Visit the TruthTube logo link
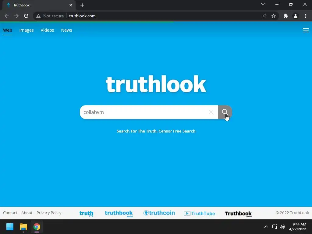Viewport: 312px width, 234px height. click(x=199, y=214)
